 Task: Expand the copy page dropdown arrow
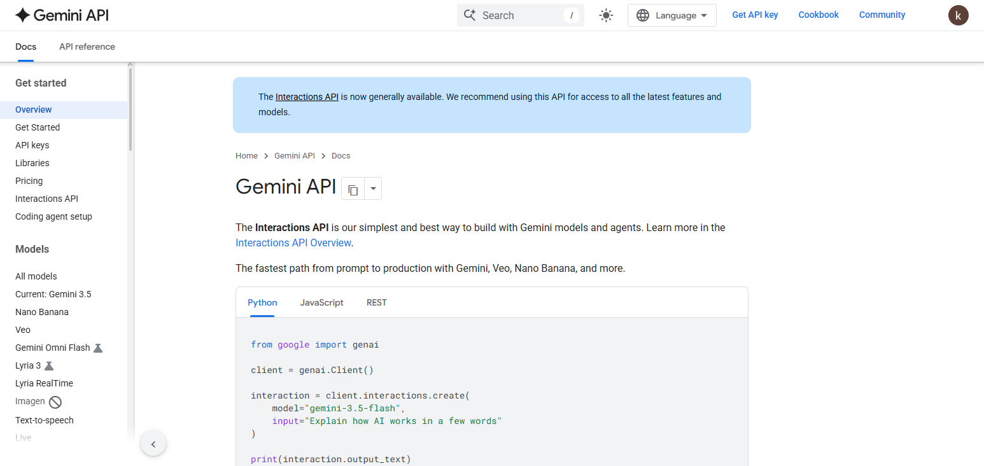373,189
